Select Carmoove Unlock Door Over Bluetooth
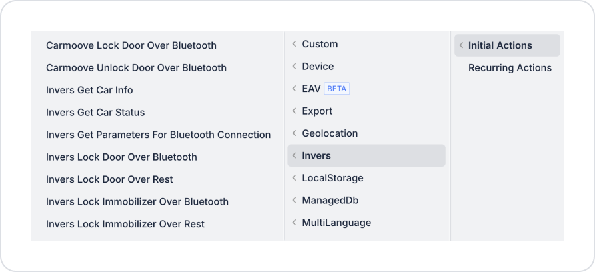Viewport: 595px width, 272px height. [136, 68]
